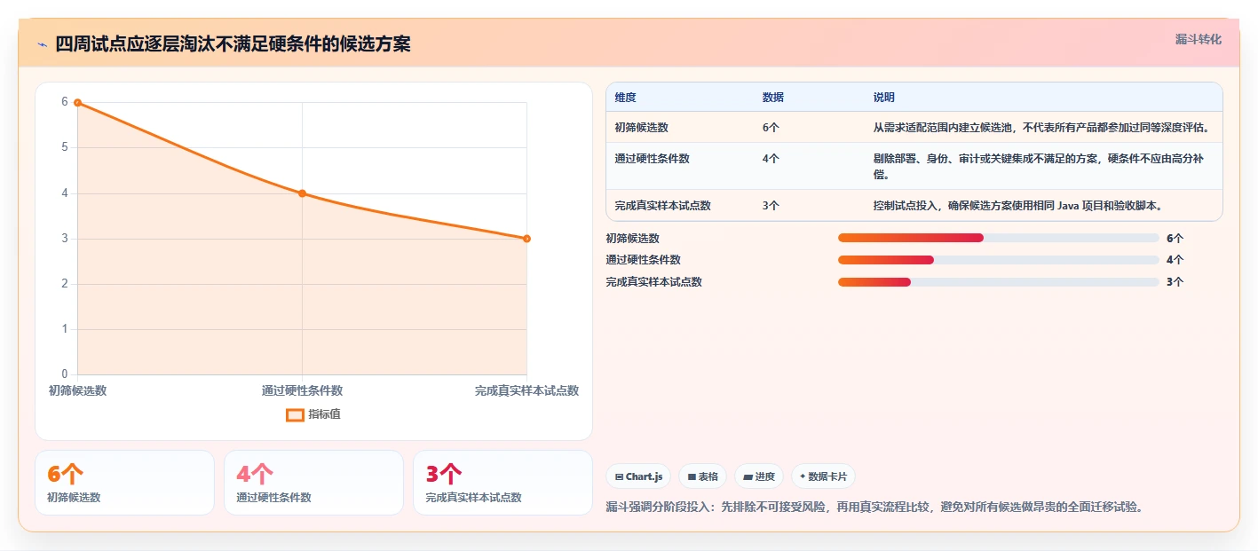Select the 完成真实样本试点数 data point on the chart
The height and width of the screenshot is (551, 1258).
(x=526, y=239)
